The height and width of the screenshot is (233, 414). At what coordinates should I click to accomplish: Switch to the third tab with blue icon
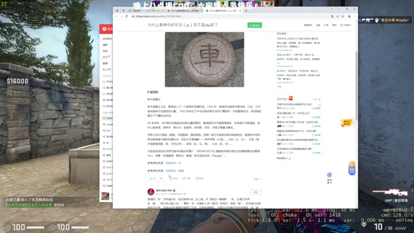coord(146,11)
